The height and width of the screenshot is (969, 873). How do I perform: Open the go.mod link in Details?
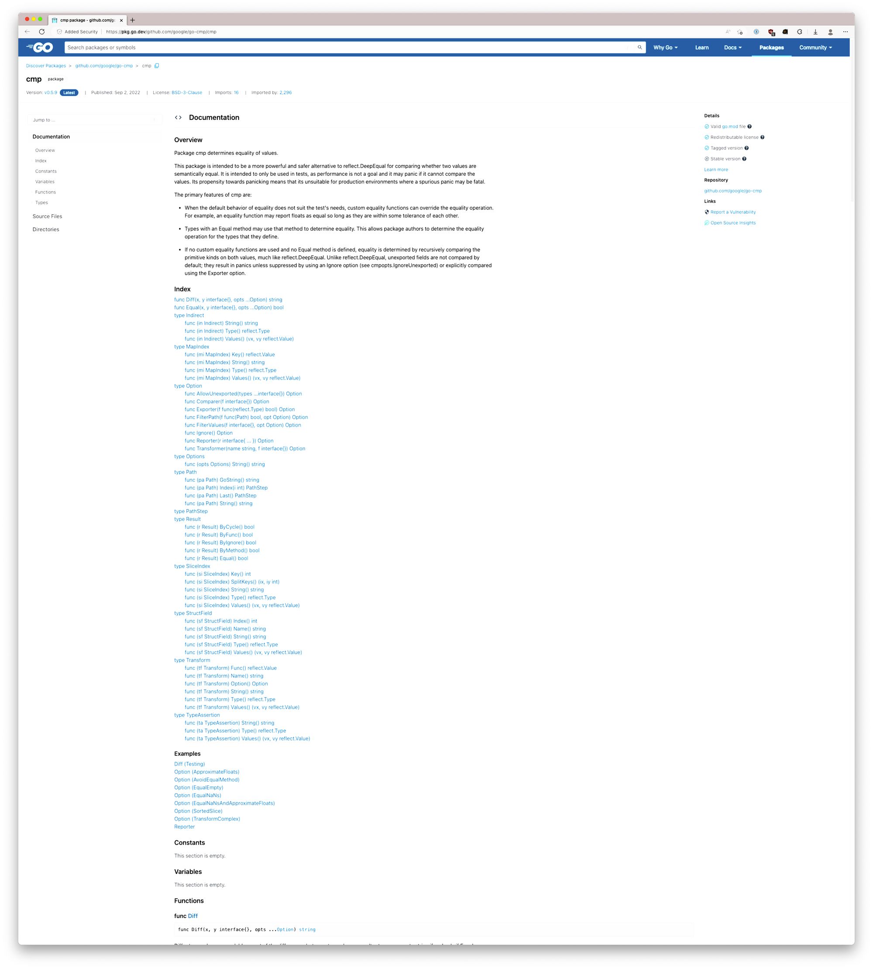pos(730,127)
